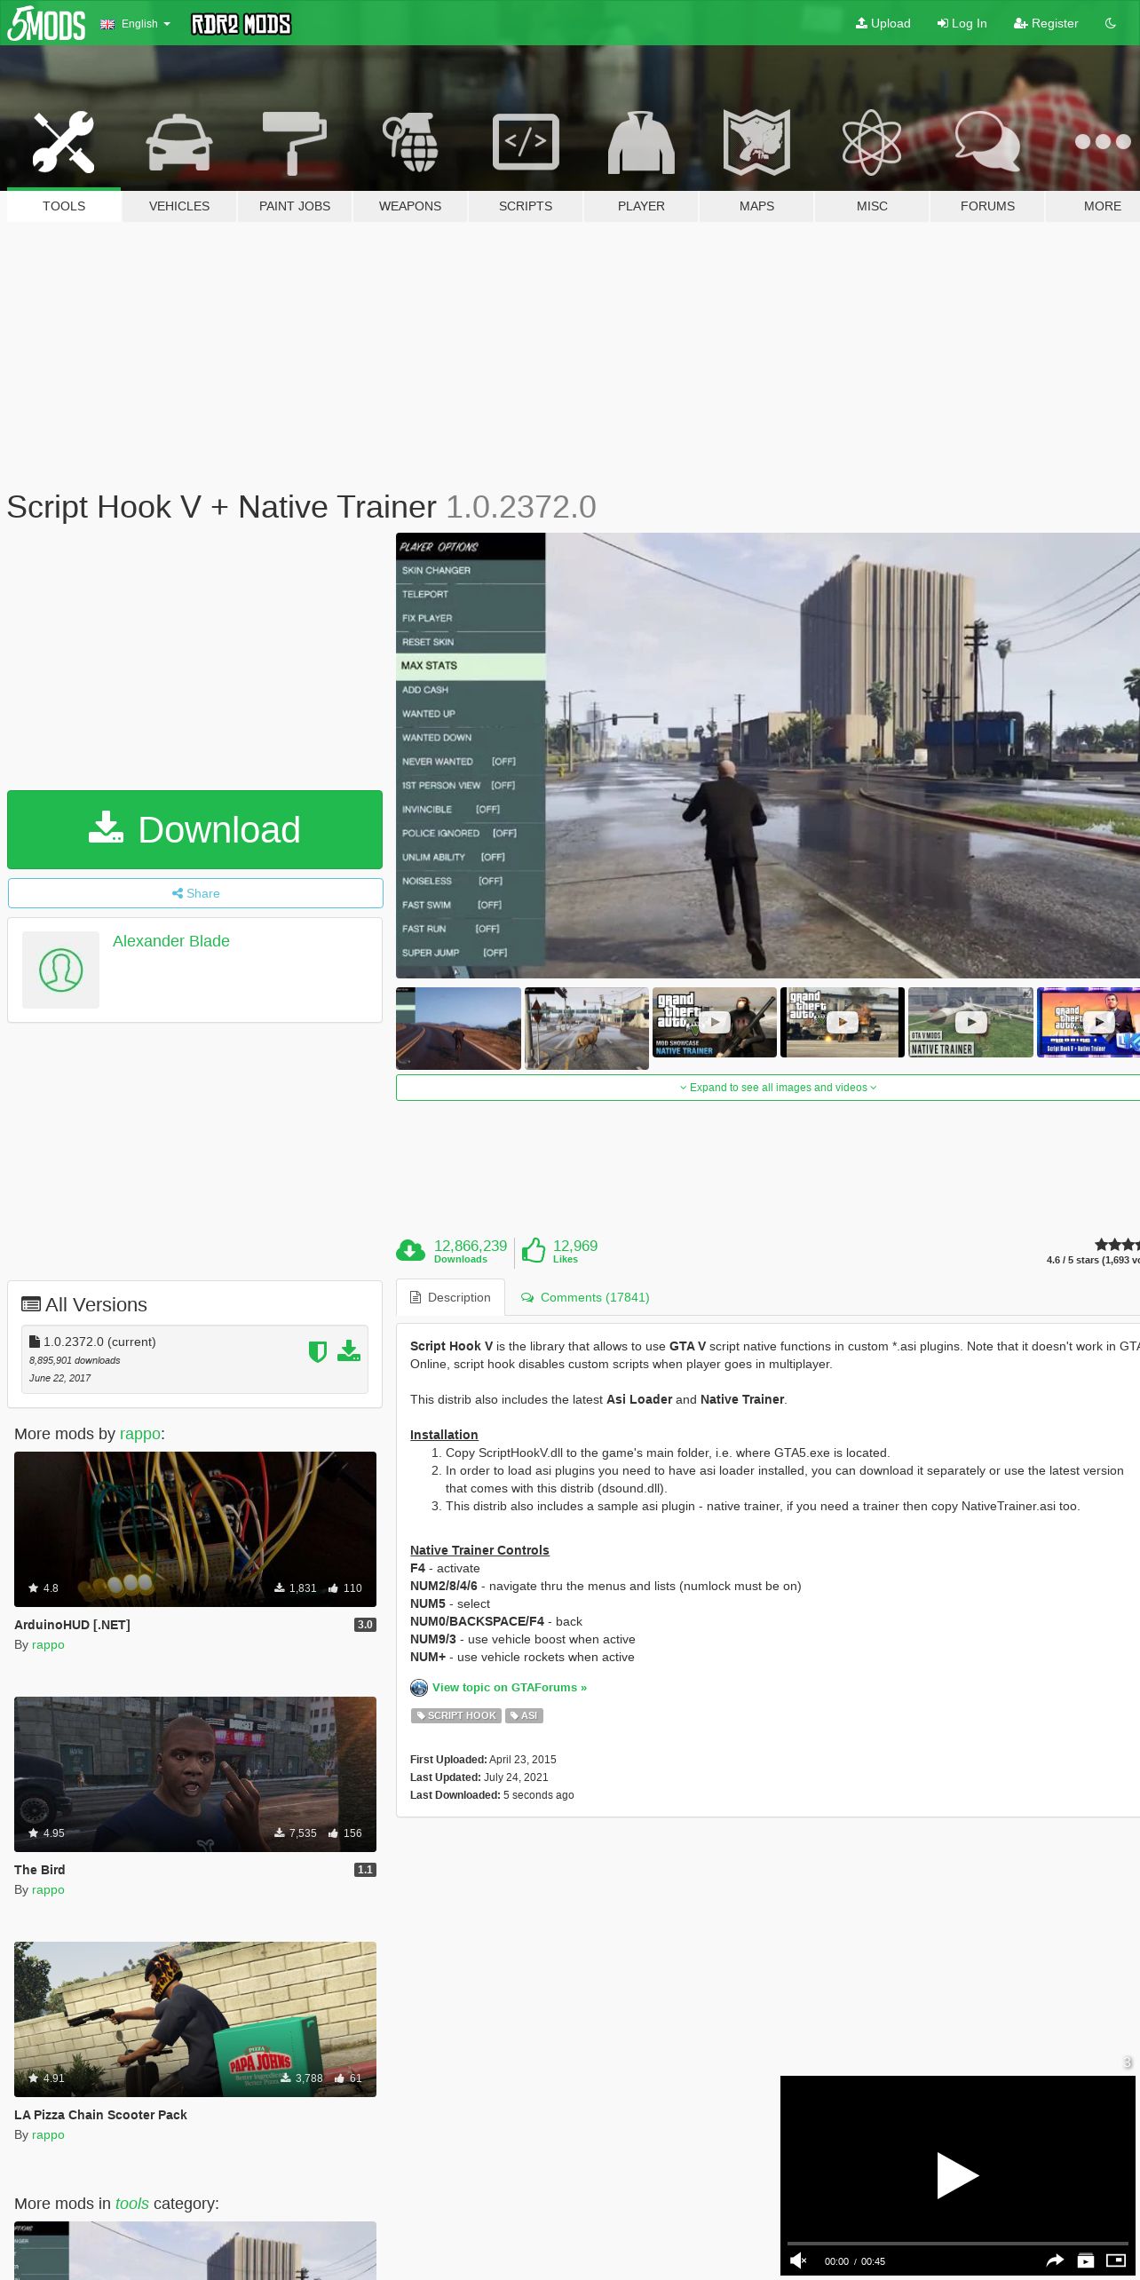Click the explosion GTA video thumbnail
The image size is (1140, 2280).
(843, 1023)
